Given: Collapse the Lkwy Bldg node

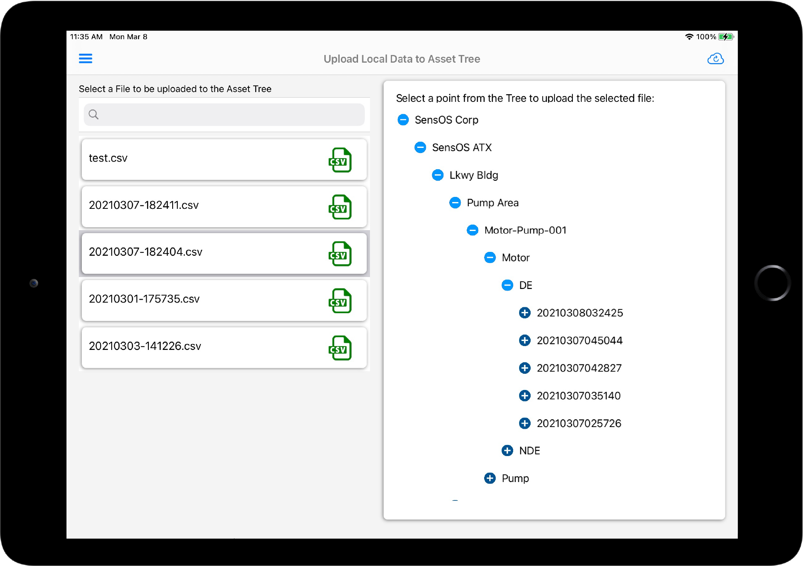Looking at the screenshot, I should coord(438,175).
